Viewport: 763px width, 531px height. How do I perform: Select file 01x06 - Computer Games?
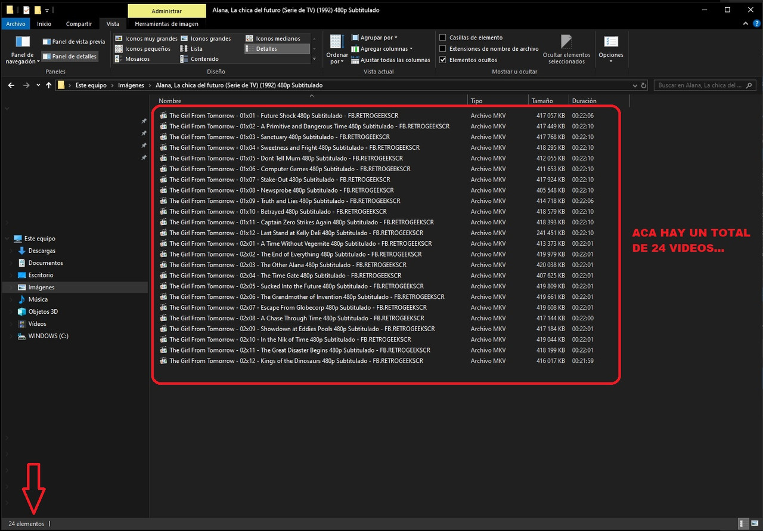(x=290, y=169)
